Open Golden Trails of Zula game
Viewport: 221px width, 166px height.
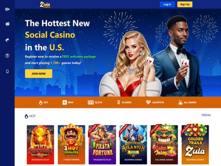pyautogui.click(x=195, y=145)
